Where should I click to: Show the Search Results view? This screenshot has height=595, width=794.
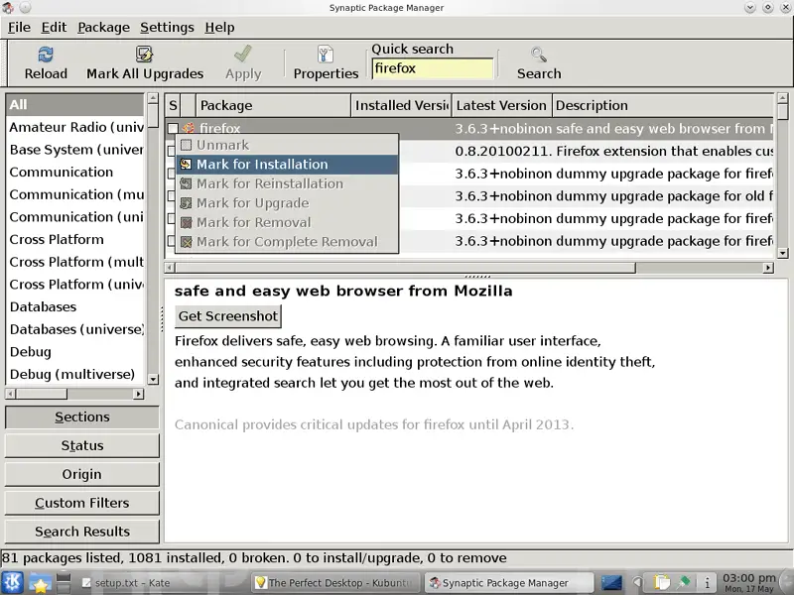click(82, 532)
